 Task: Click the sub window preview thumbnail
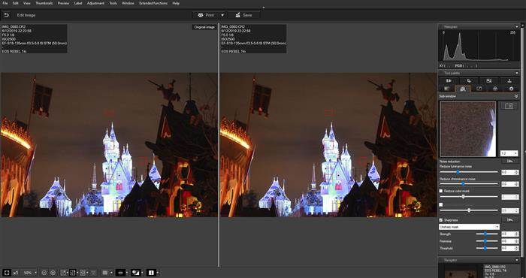pos(468,129)
